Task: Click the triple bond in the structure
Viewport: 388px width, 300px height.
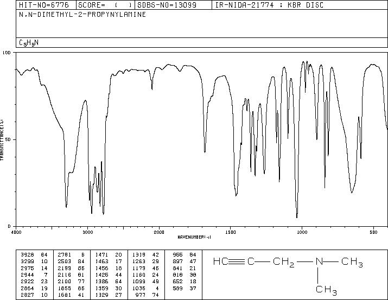Action: (x=237, y=261)
